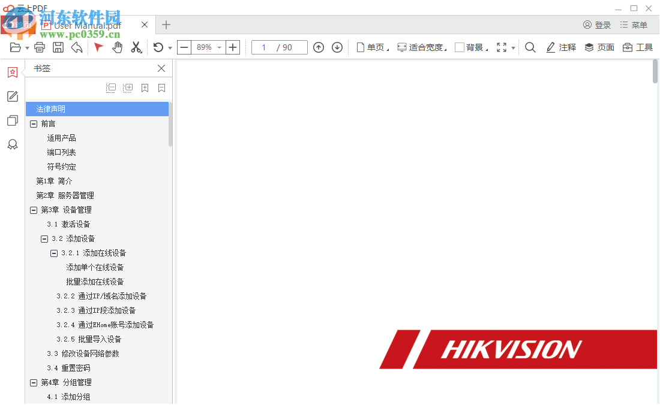Image resolution: width=660 pixels, height=405 pixels.
Task: Collapse all bookmarks icon
Action: tap(111, 88)
